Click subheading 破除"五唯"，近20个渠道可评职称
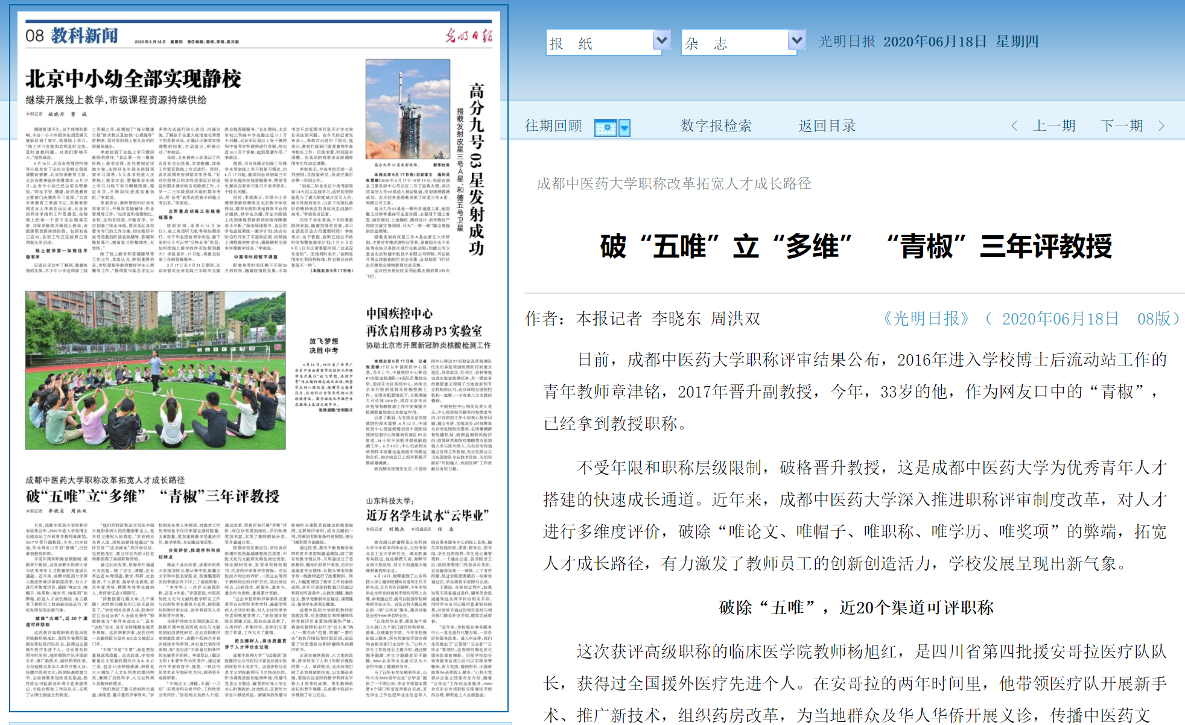Image resolution: width=1185 pixels, height=725 pixels. pos(856,607)
